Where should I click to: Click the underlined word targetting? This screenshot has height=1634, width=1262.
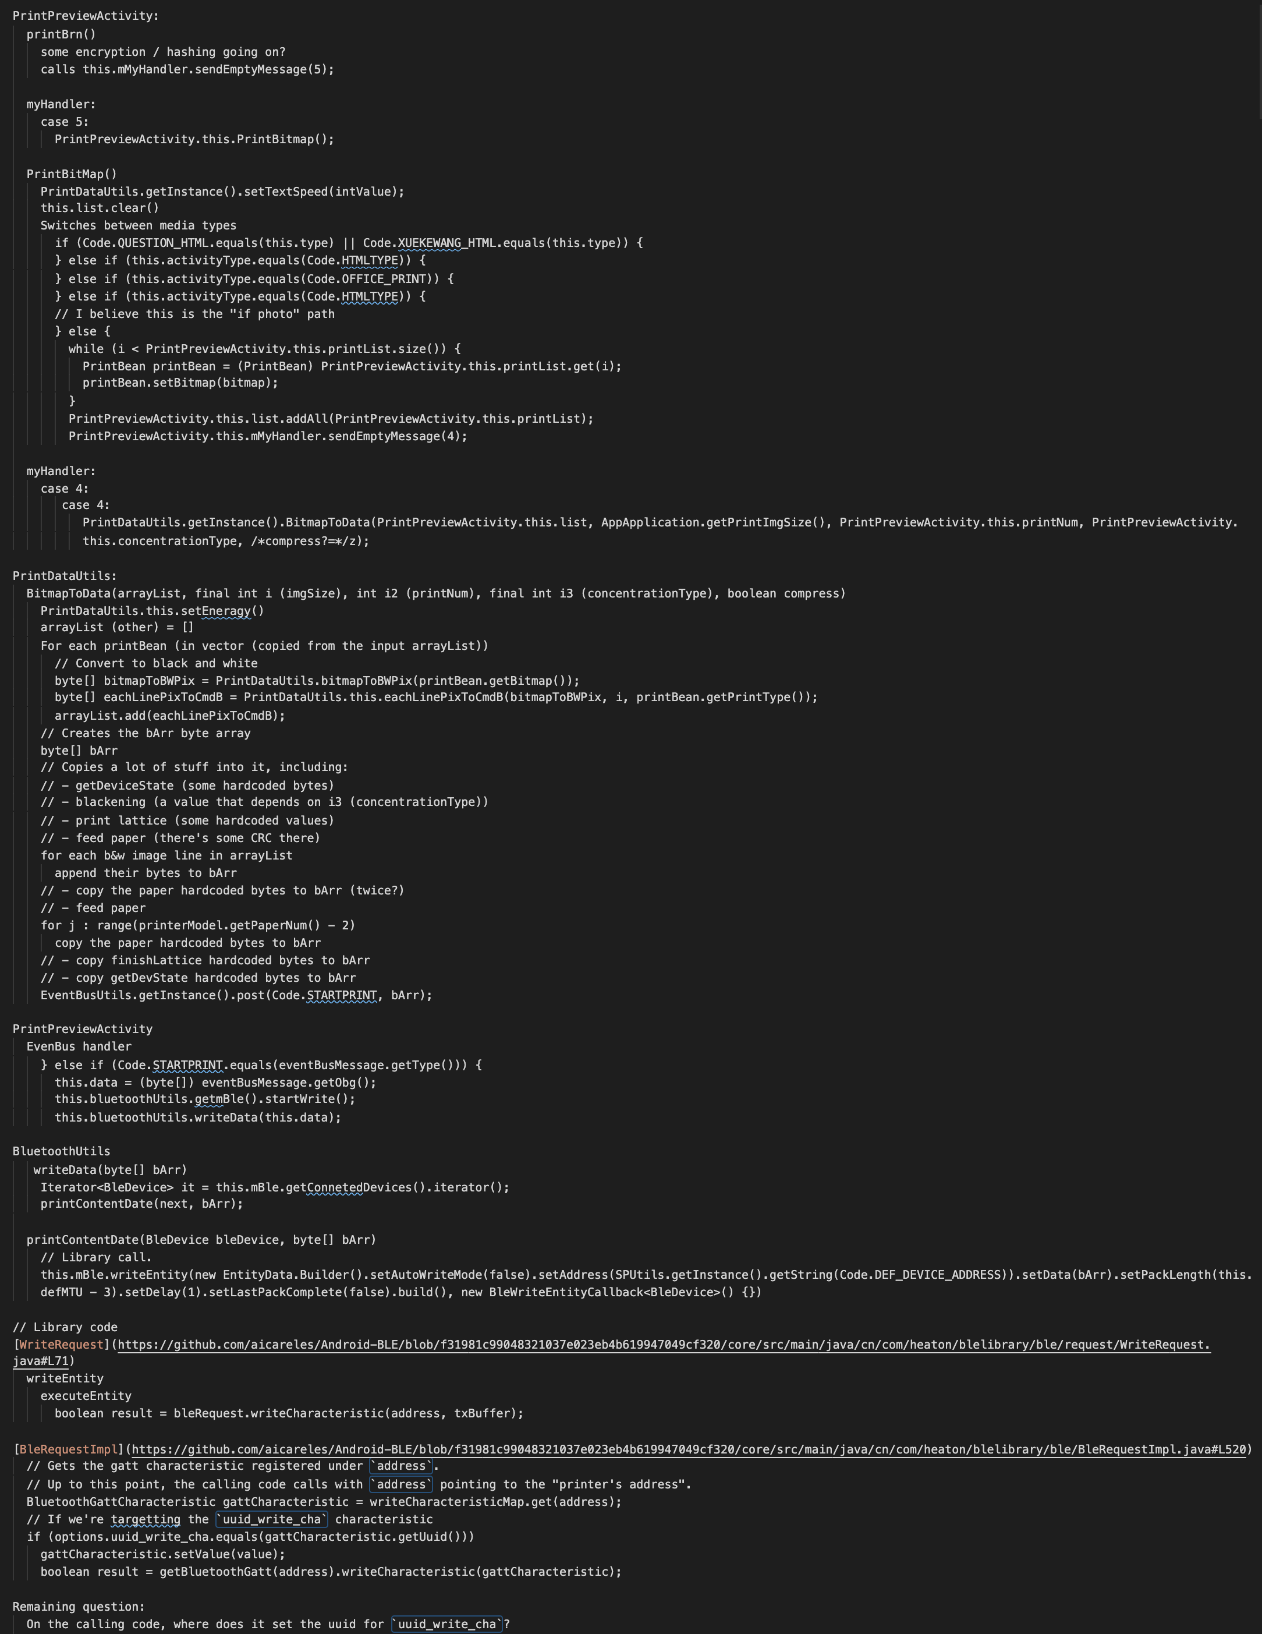146,1519
